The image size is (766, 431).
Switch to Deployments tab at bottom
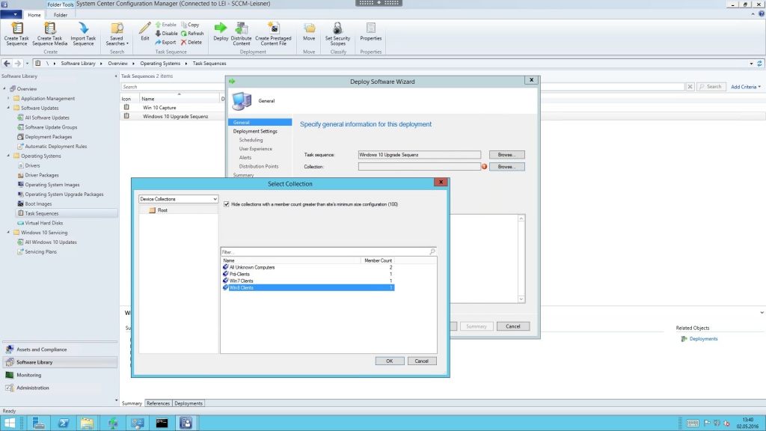tap(188, 403)
